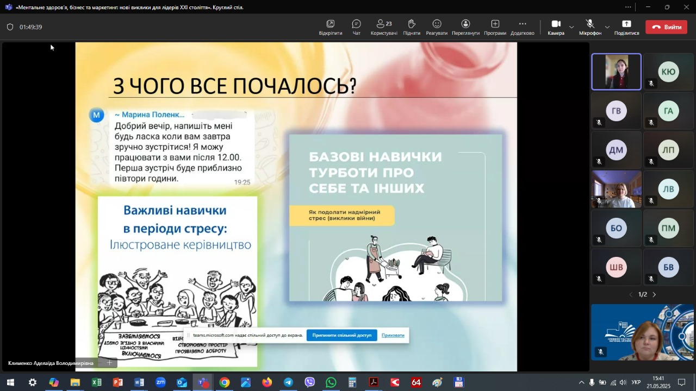Open reactions menu (Реагувати)

(x=437, y=27)
